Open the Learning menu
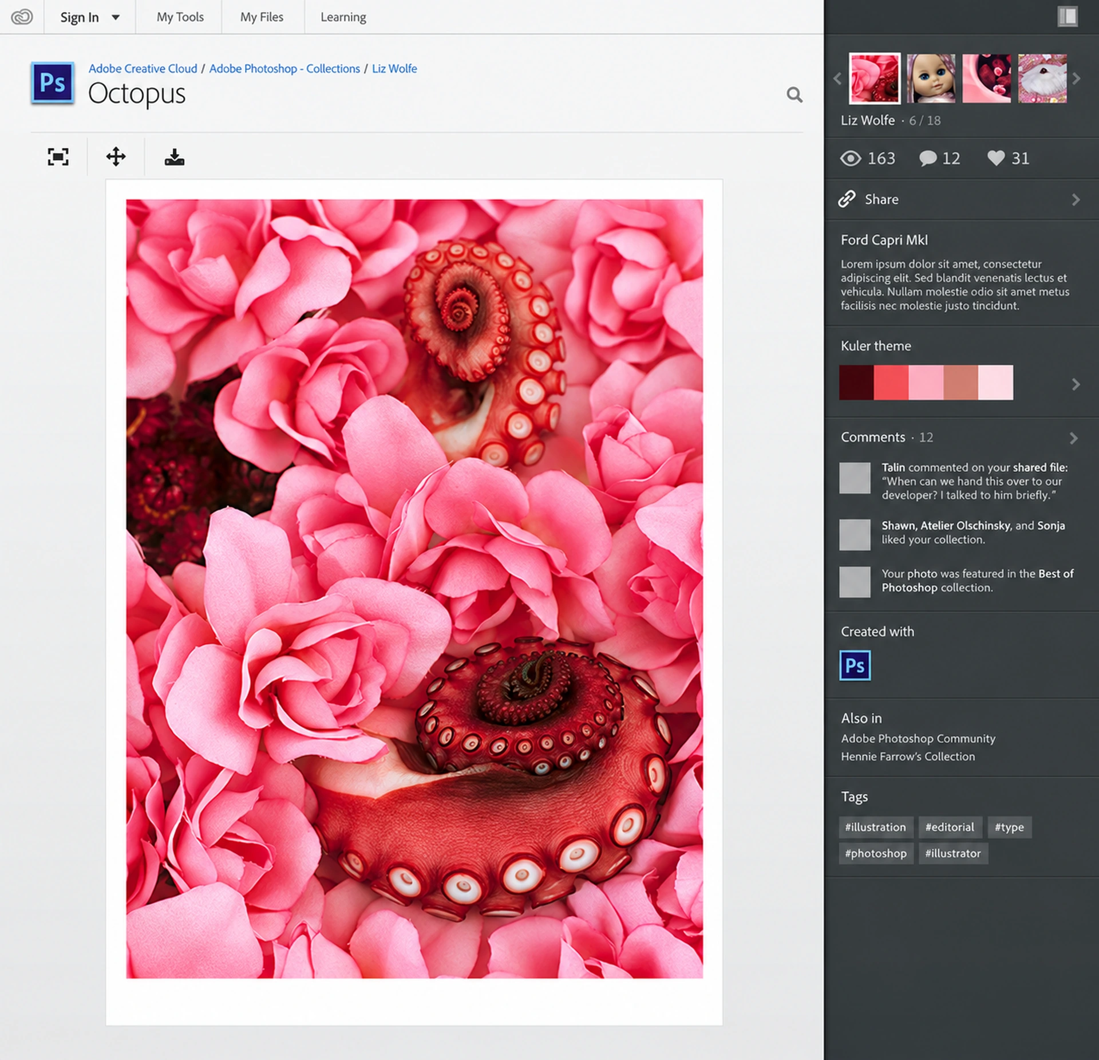The image size is (1099, 1060). point(343,17)
